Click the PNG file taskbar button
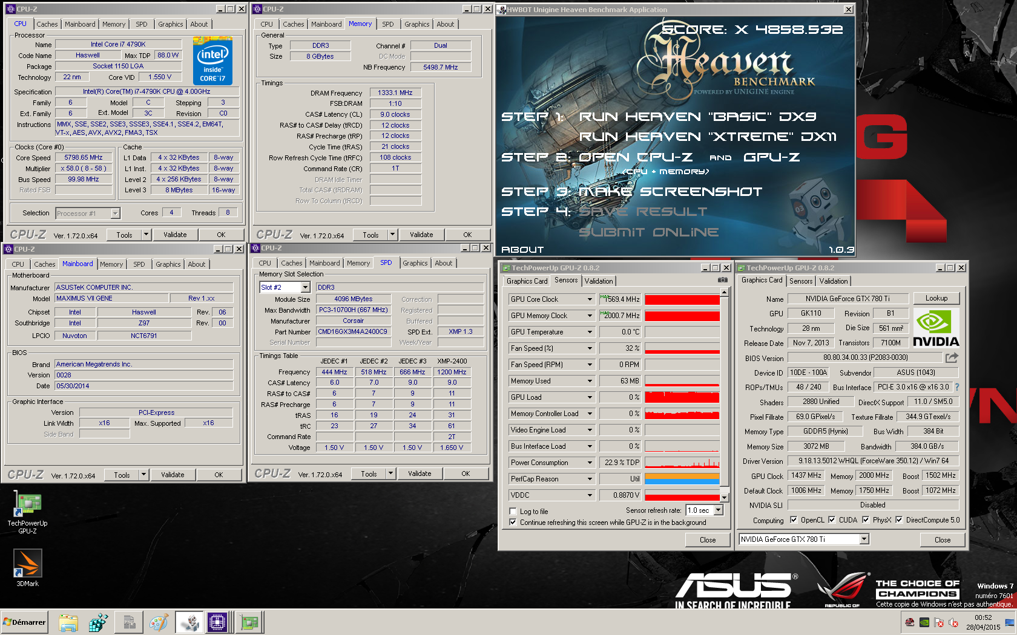Image resolution: width=1017 pixels, height=635 pixels. (129, 622)
